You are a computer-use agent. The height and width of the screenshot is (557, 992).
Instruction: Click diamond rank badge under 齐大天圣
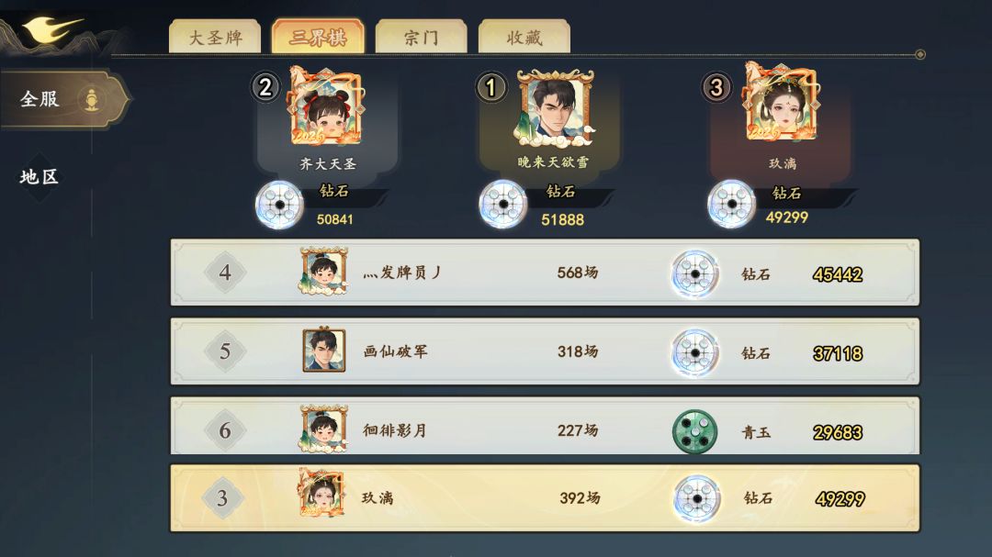coord(279,205)
